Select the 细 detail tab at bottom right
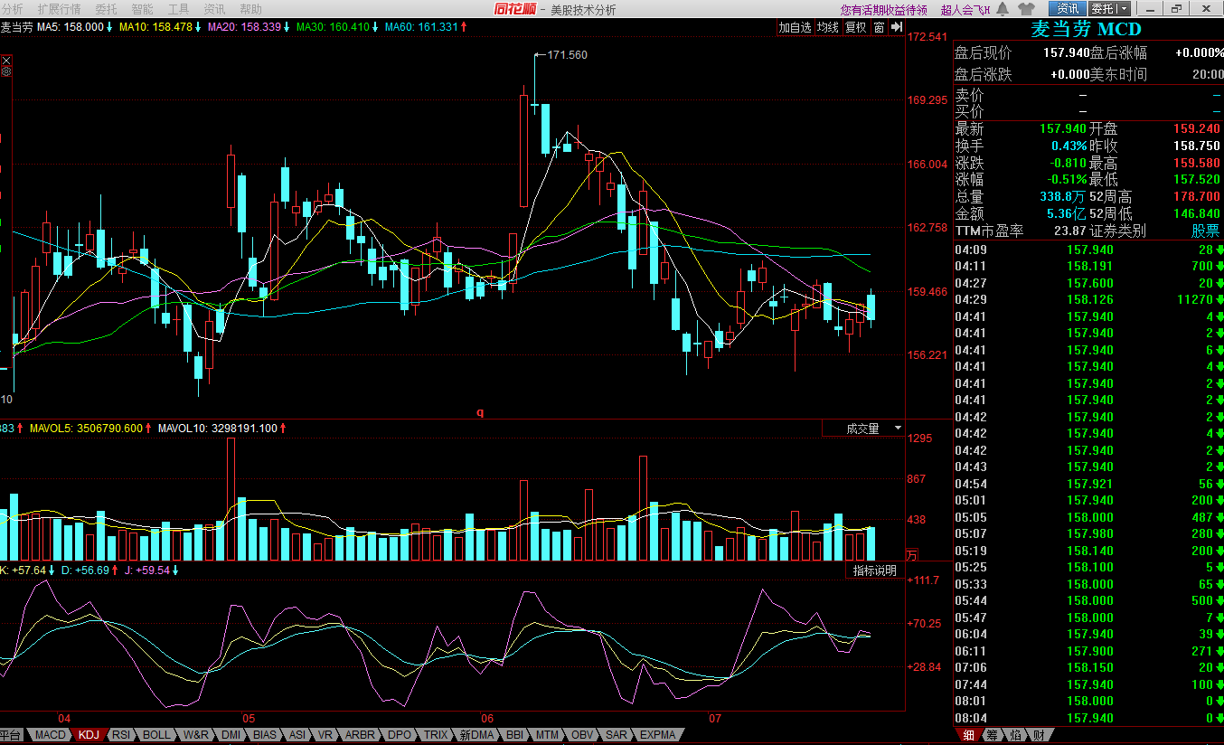The width and height of the screenshot is (1224, 745). point(968,735)
